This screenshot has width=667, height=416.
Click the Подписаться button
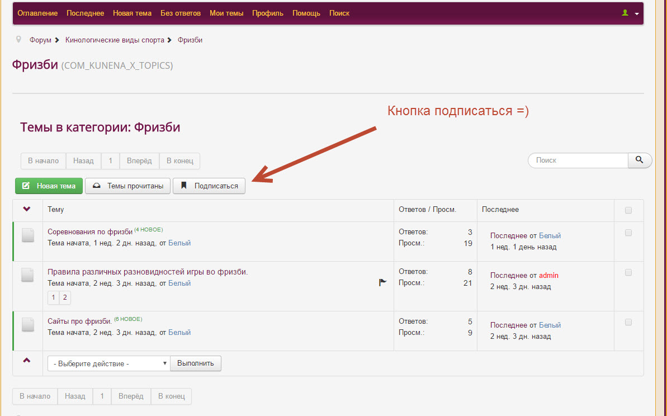[209, 186]
